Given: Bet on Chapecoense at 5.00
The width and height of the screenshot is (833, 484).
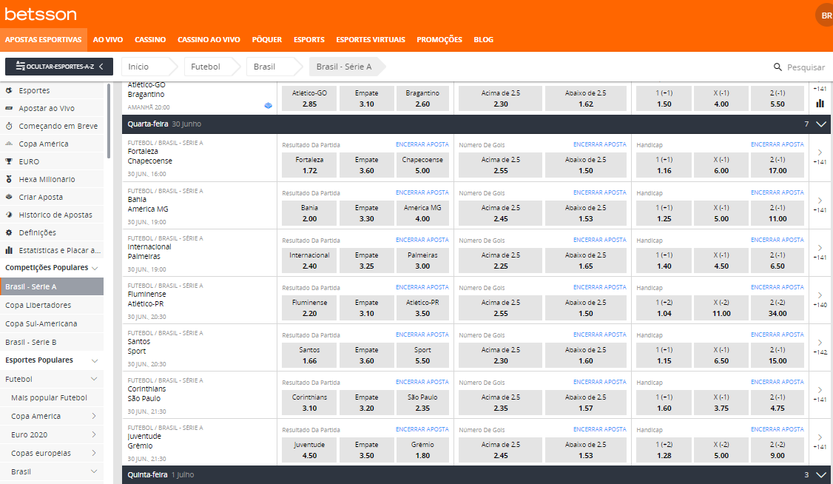Looking at the screenshot, I should [x=422, y=165].
